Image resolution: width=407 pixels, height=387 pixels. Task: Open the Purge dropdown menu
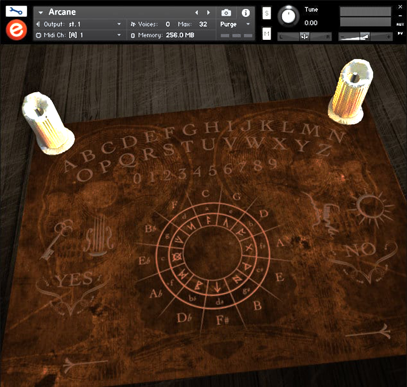pos(248,24)
